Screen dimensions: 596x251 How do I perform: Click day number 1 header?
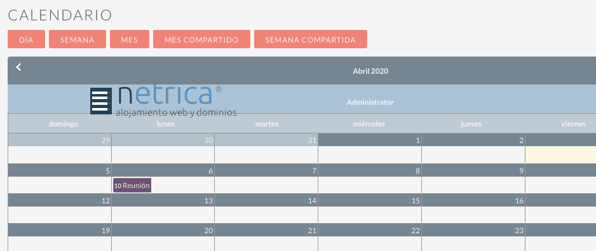[369, 140]
